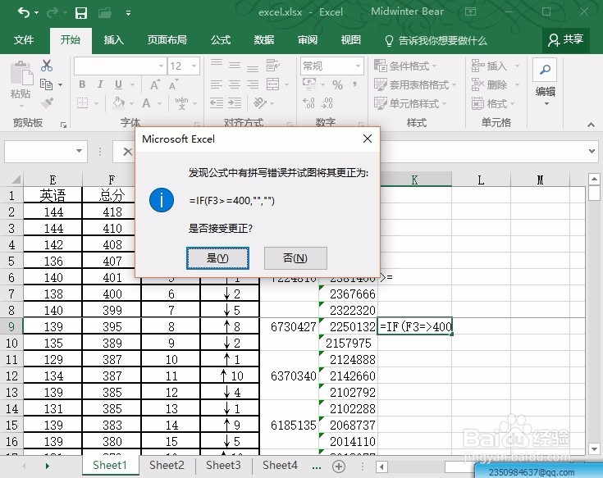Open 条件格式 conditional formatting dropdown

click(x=405, y=66)
